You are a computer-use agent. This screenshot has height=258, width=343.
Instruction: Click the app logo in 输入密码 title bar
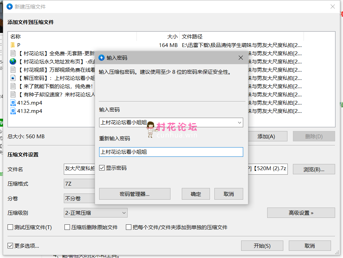[102, 58]
